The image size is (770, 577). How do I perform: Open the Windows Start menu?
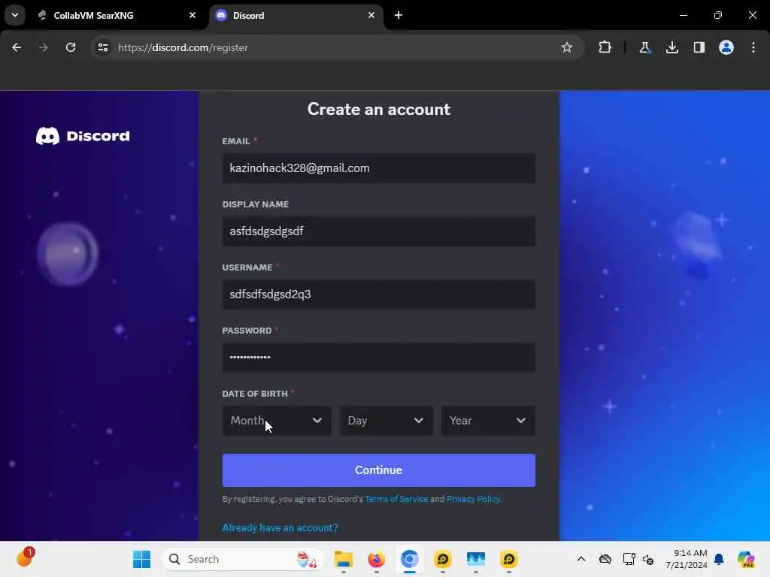click(x=141, y=559)
